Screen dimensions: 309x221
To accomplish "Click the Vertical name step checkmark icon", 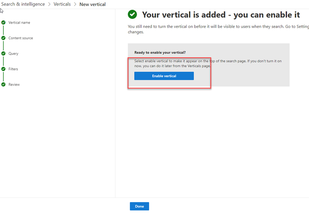I will tap(4, 23).
